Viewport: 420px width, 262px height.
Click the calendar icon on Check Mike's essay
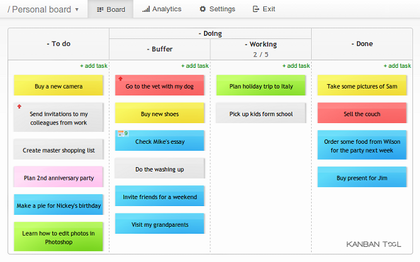pyautogui.click(x=120, y=133)
